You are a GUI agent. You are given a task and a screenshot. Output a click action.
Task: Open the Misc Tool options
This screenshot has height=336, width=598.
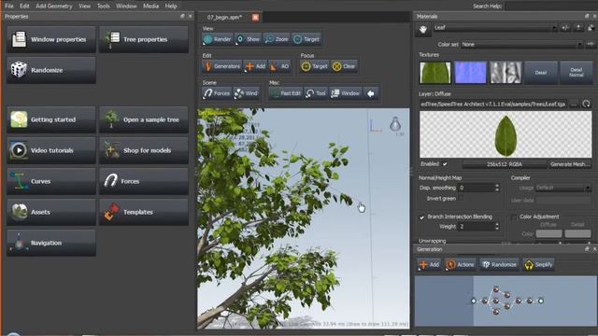(316, 93)
